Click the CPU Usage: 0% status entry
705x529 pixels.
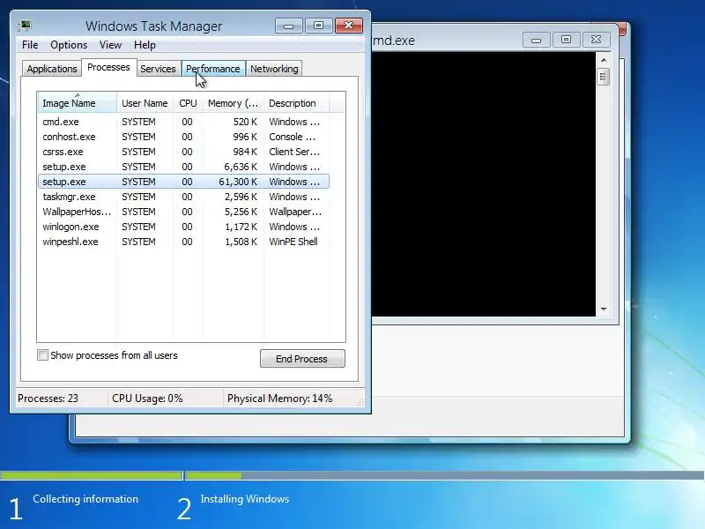[x=147, y=399]
